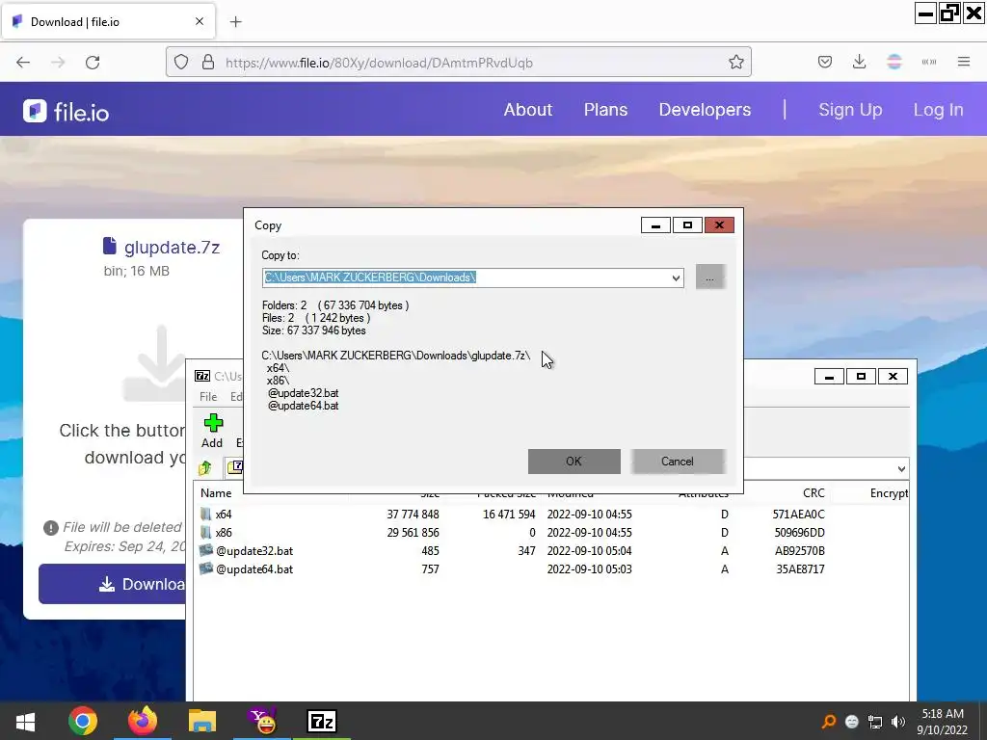This screenshot has width=987, height=740.
Task: Click the tracking protection shield icon
Action: 181,62
